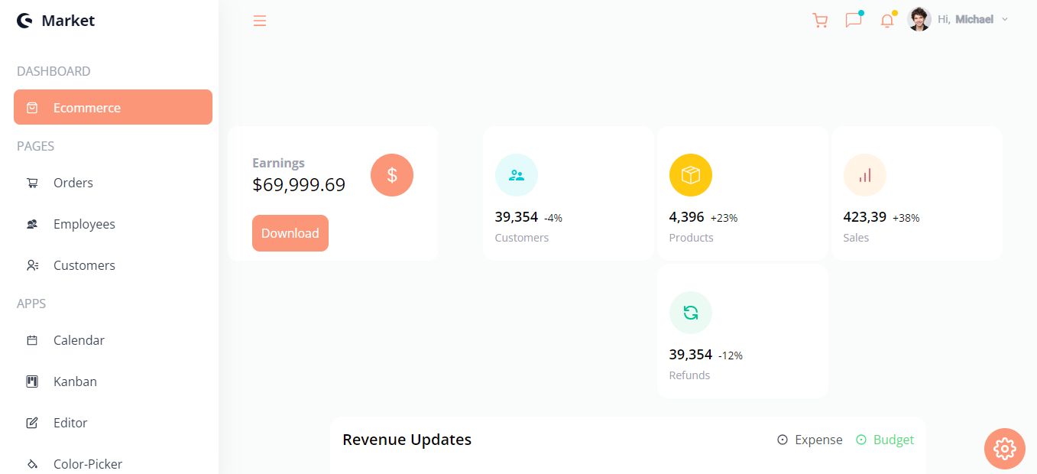Click the +38% sales percentage
1037x474 pixels.
906,218
